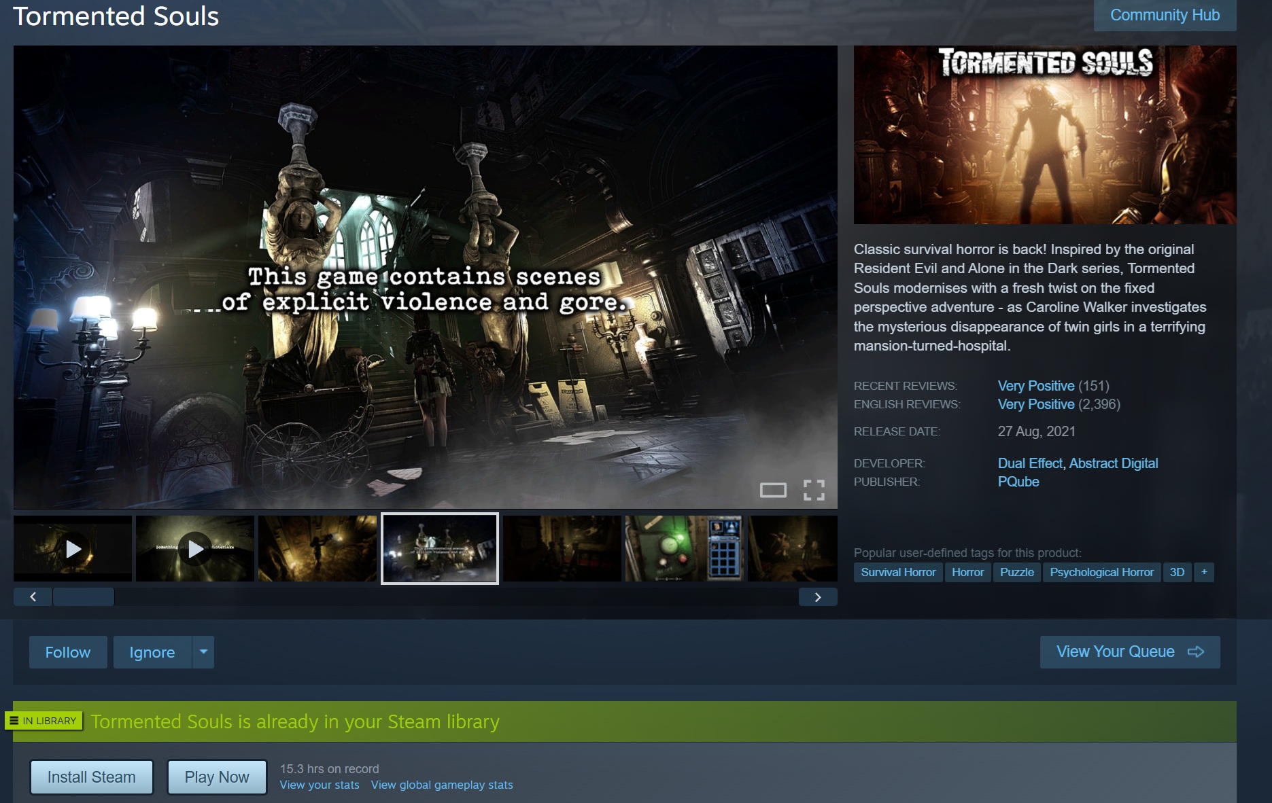Open the green dial puzzle thumbnail
The image size is (1272, 803).
[x=685, y=548]
